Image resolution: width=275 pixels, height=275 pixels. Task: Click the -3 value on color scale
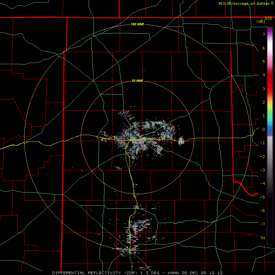[262, 170]
